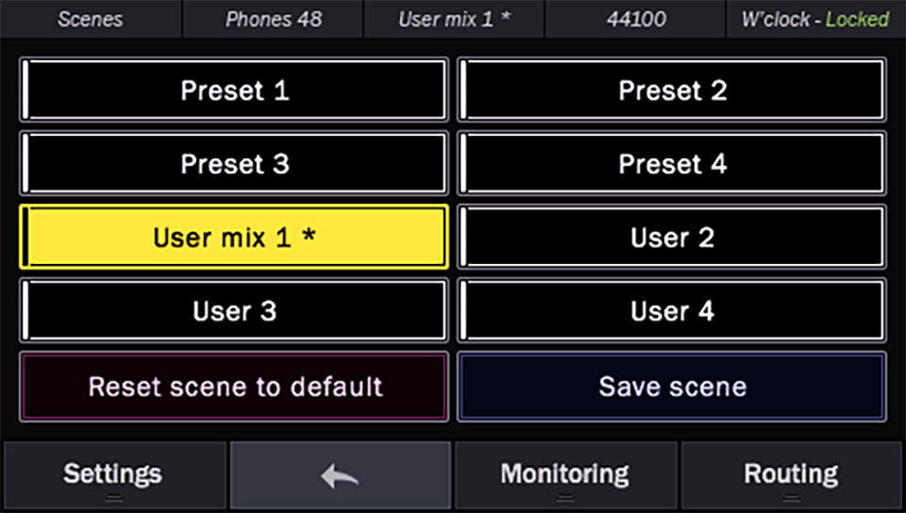Tap the W'clock Locked status indicator
Screen dimensions: 906x513
pyautogui.click(x=814, y=19)
